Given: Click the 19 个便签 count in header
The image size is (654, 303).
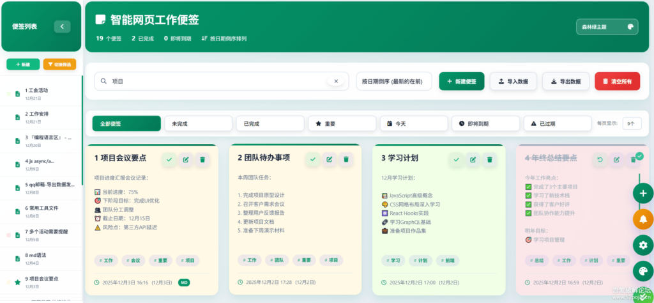Looking at the screenshot, I should coord(109,38).
